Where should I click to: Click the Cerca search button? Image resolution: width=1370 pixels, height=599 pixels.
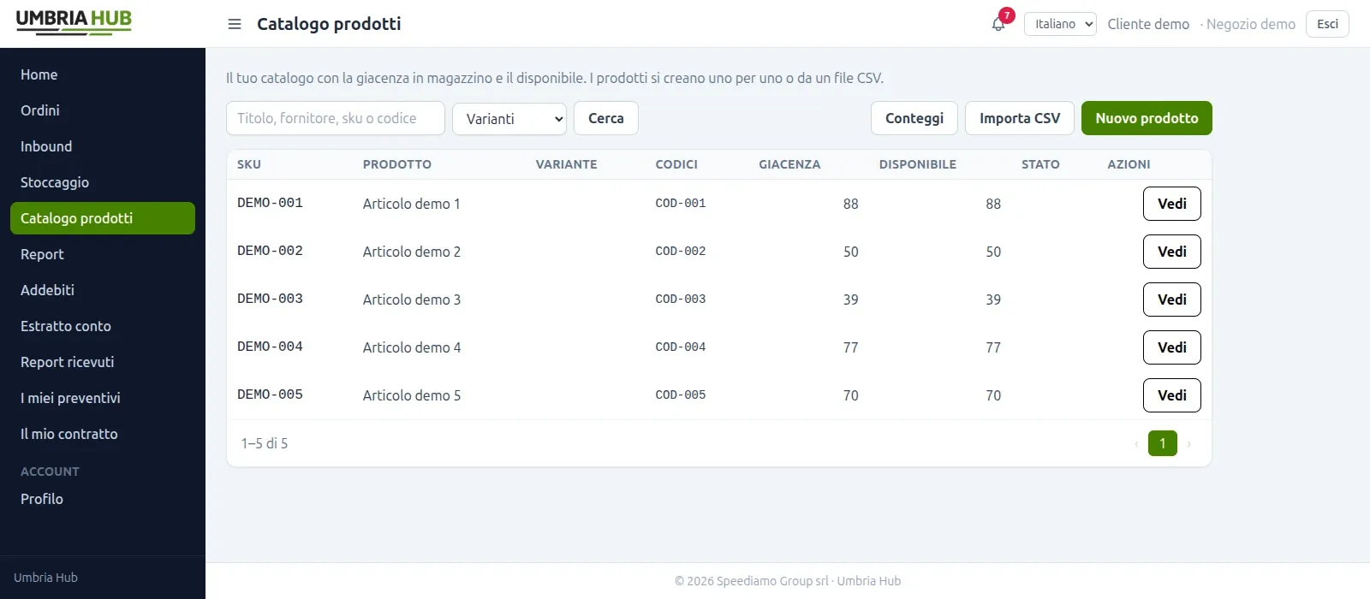point(606,118)
